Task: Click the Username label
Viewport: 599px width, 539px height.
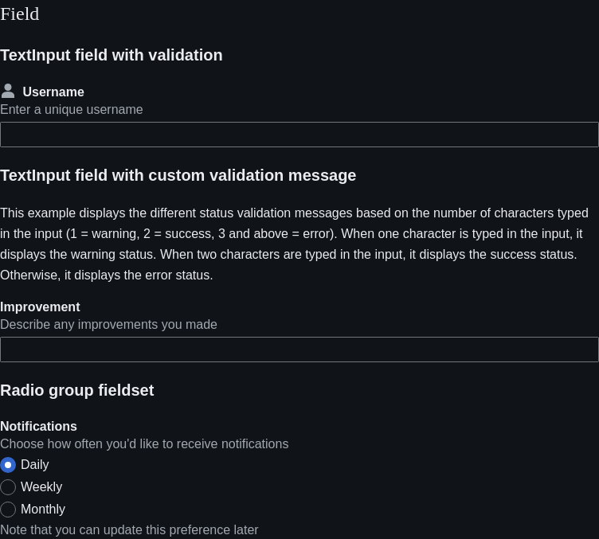Action: click(53, 92)
